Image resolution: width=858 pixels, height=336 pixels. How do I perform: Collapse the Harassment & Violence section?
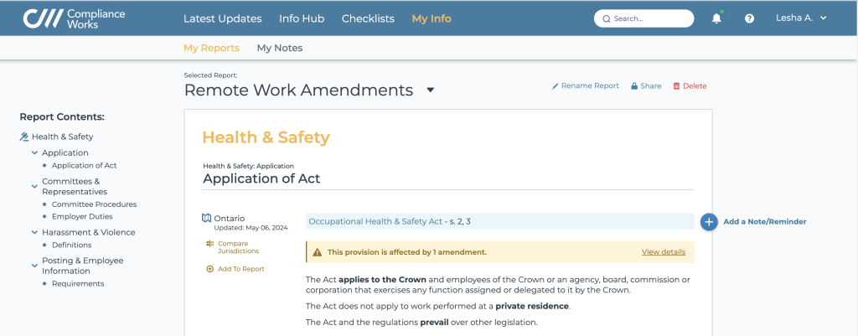click(34, 232)
